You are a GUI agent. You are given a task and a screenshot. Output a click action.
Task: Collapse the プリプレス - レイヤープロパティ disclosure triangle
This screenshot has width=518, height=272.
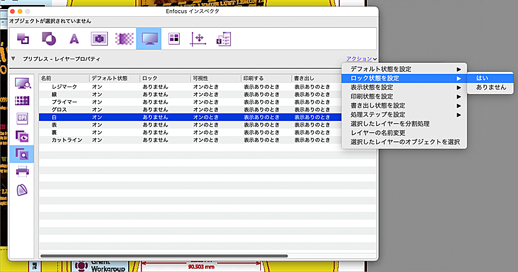[13, 59]
